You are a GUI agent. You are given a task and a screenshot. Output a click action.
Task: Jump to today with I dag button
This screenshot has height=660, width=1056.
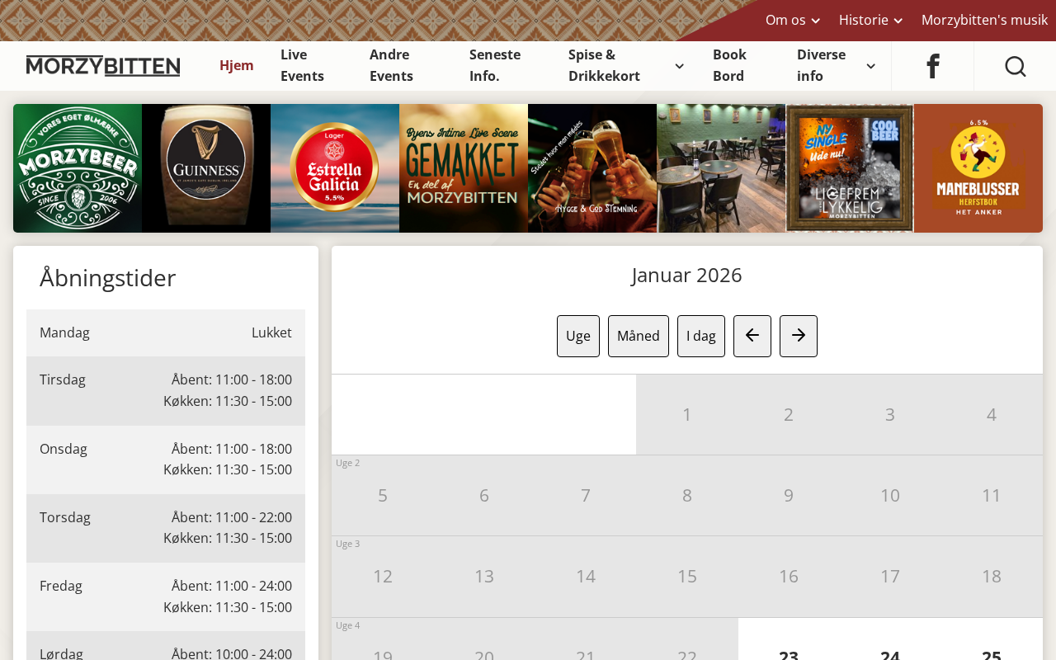[701, 336]
